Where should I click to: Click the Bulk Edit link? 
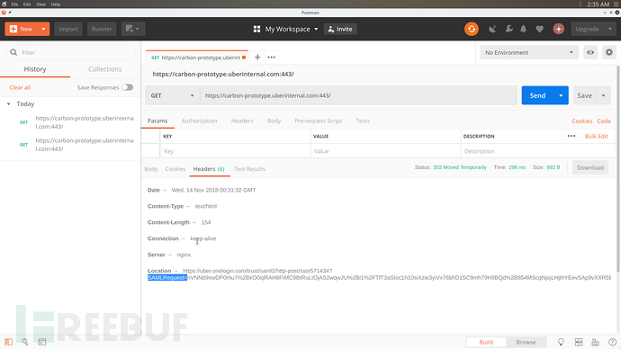(x=596, y=136)
